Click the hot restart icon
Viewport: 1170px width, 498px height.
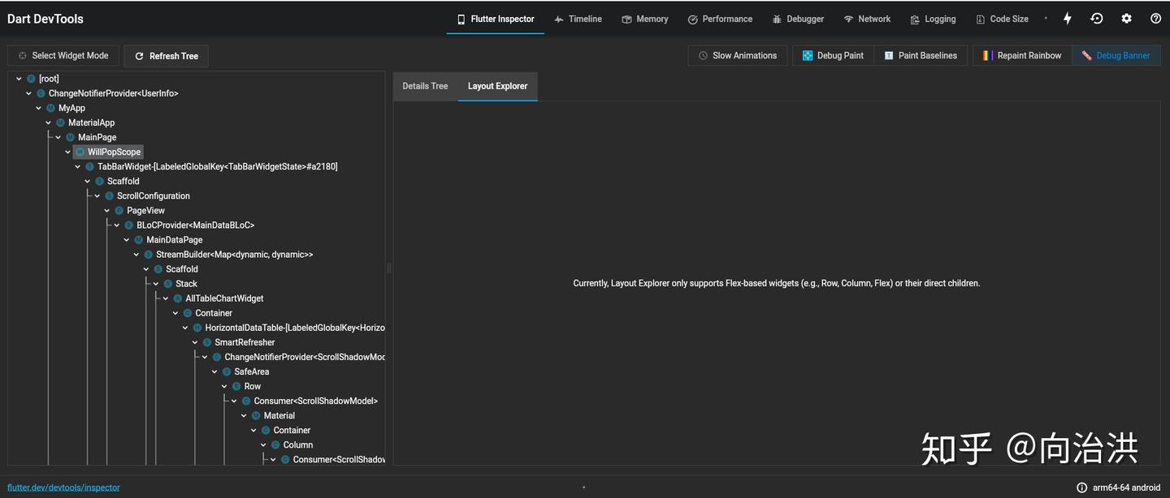(x=1097, y=19)
